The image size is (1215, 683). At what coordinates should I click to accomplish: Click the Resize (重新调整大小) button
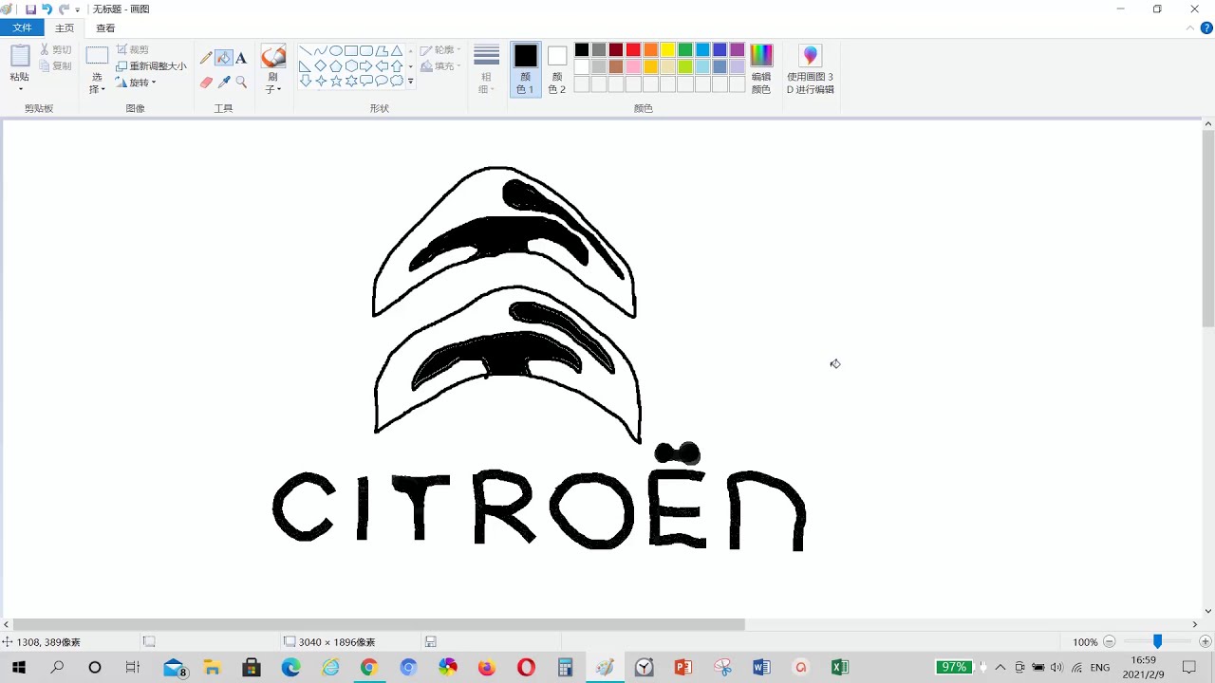click(151, 66)
